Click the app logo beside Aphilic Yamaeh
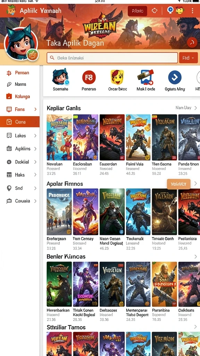Viewport: 200px width, 356px height. pyautogui.click(x=11, y=10)
